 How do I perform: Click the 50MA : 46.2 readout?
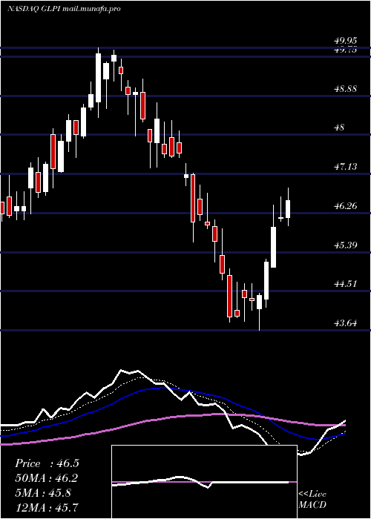[47, 478]
